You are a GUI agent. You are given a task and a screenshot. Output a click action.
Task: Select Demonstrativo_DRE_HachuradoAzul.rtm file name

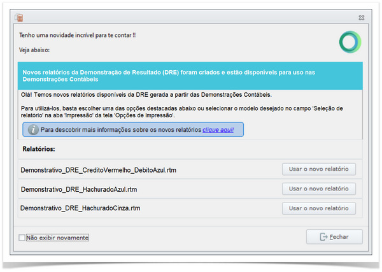coord(79,189)
